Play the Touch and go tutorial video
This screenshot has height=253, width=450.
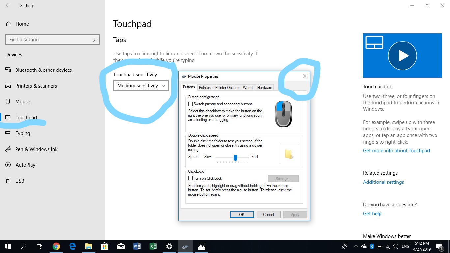(x=402, y=55)
